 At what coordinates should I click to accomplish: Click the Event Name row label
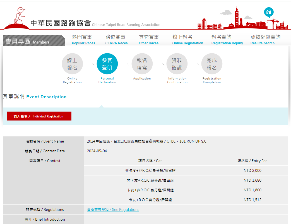(45, 141)
